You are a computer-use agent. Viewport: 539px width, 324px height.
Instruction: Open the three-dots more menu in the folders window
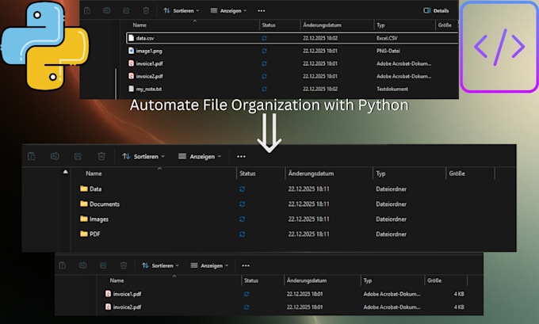click(x=241, y=156)
